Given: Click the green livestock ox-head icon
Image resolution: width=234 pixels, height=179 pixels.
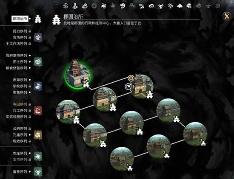Looking at the screenshot, I should tap(38, 172).
